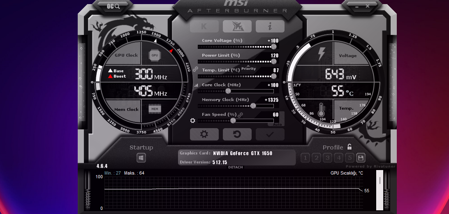The height and width of the screenshot is (214, 449).
Task: Open fan settings gear beside Fan Speed
Action: point(193,120)
